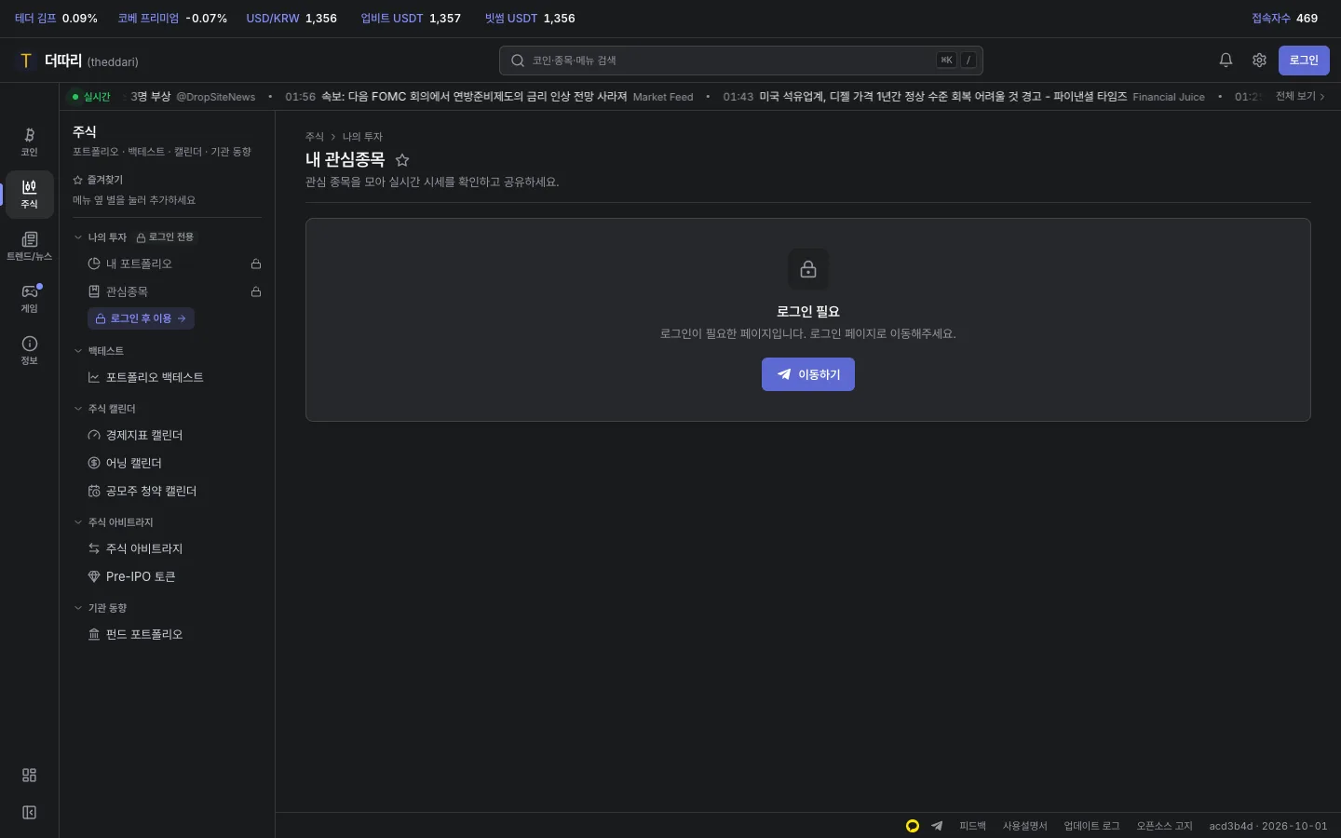This screenshot has height=838, width=1341.
Task: Collapse the 기관 동향 group
Action: (x=100, y=608)
